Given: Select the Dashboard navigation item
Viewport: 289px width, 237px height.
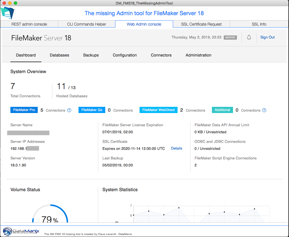Looking at the screenshot, I should pyautogui.click(x=26, y=55).
